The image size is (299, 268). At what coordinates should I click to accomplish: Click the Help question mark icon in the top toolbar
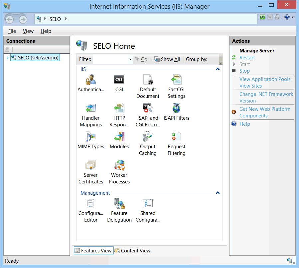(287, 17)
